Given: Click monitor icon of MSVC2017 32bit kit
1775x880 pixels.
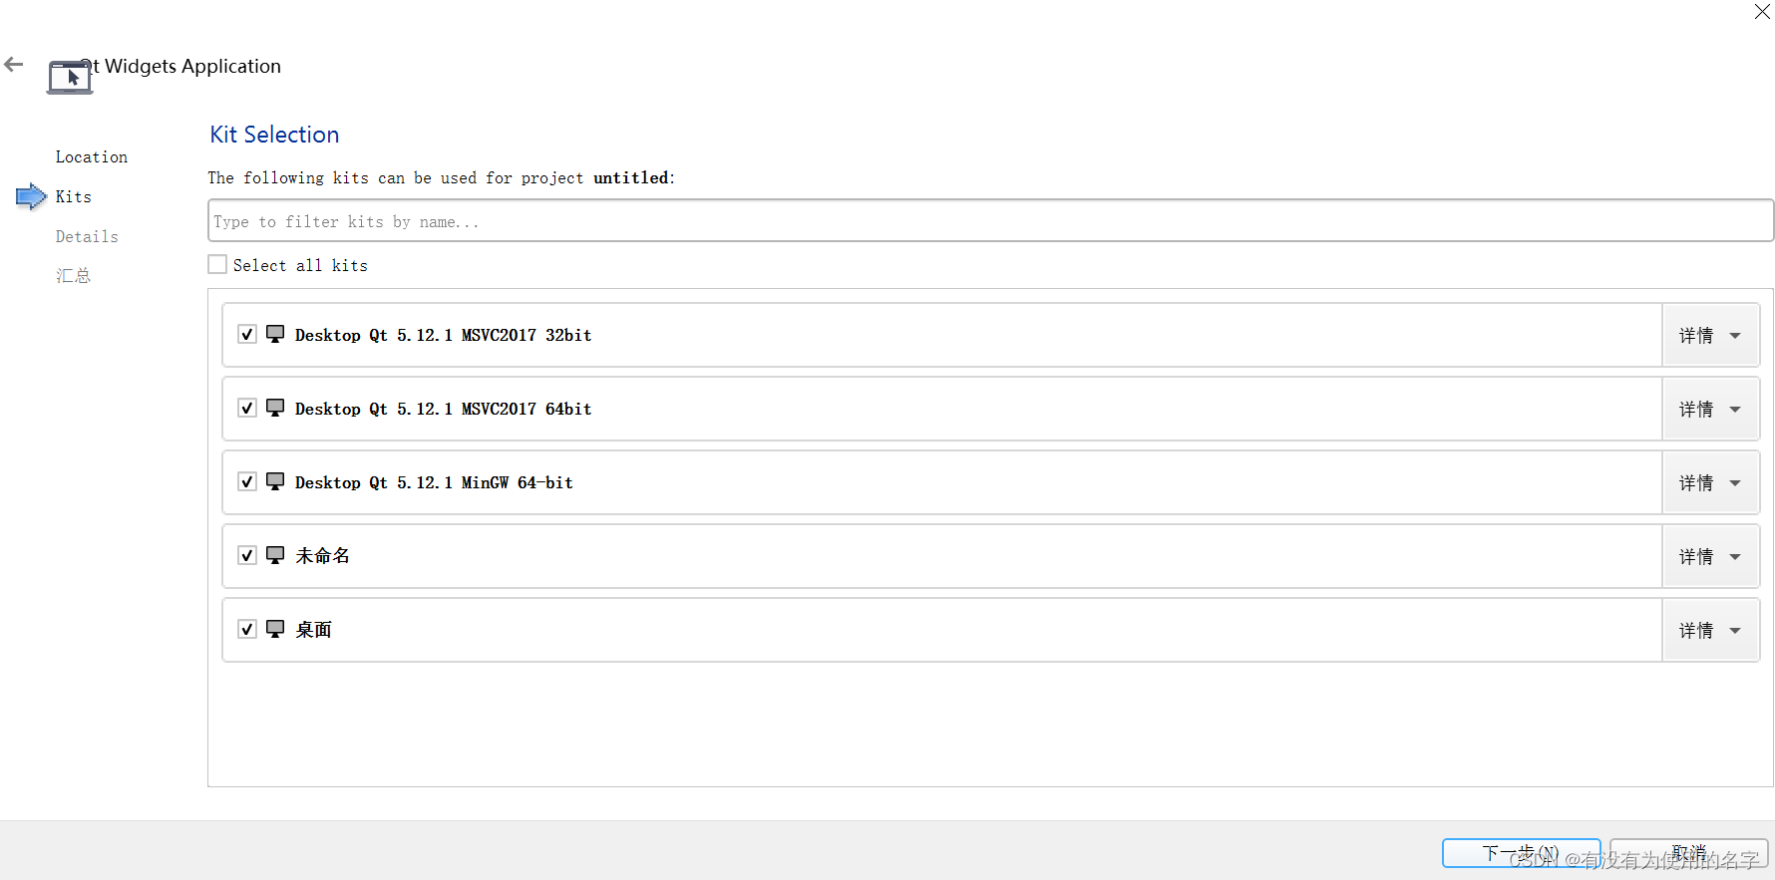Looking at the screenshot, I should coord(275,334).
